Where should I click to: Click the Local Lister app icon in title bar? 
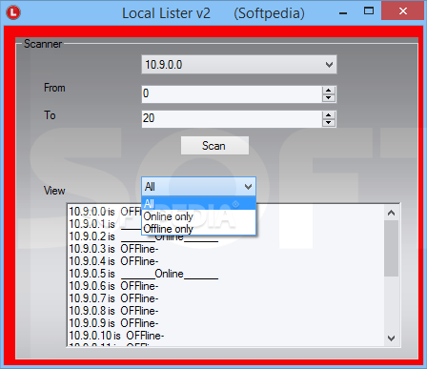[x=13, y=12]
